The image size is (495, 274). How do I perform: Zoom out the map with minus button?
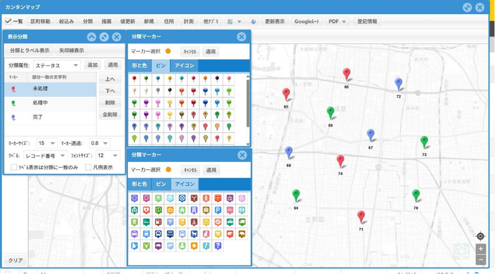481,260
